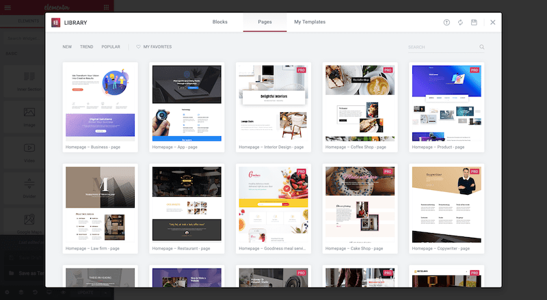
Task: Open the settings gear in the panel footer
Action: coord(7,292)
